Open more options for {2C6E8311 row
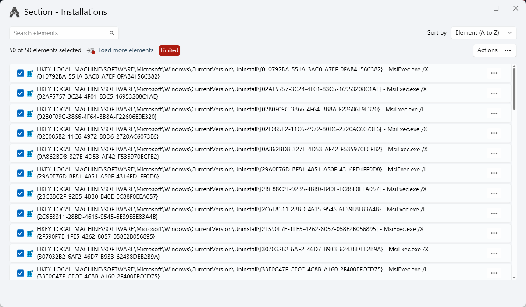Viewport: 526px width, 307px height. pyautogui.click(x=494, y=213)
